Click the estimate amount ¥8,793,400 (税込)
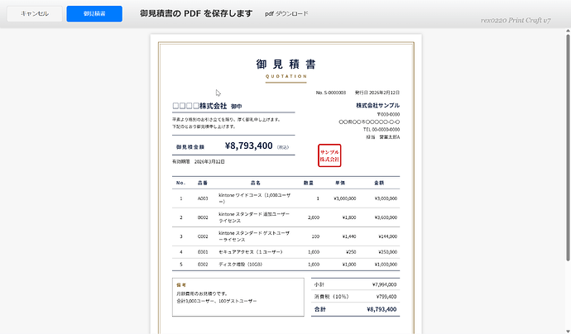 click(x=257, y=146)
